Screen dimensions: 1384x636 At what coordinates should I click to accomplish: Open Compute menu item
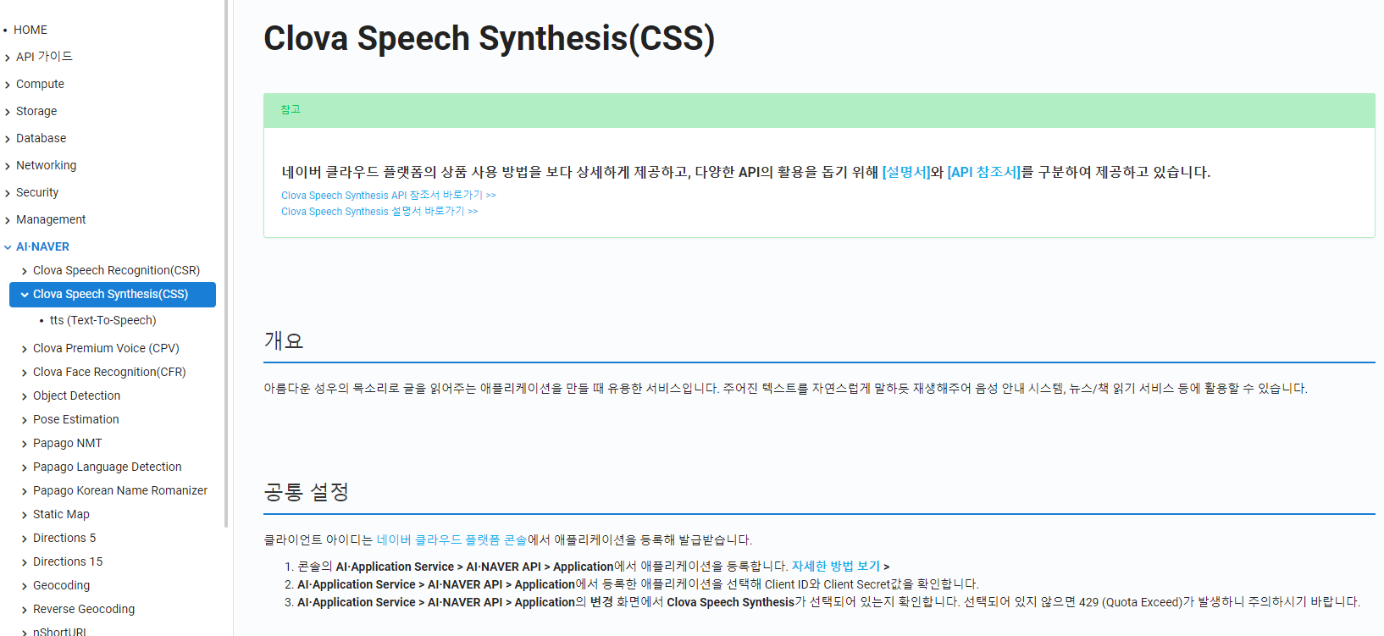point(40,84)
